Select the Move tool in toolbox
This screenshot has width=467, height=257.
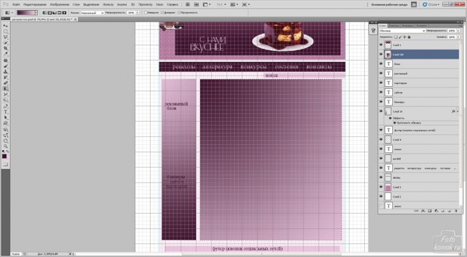click(x=5, y=26)
